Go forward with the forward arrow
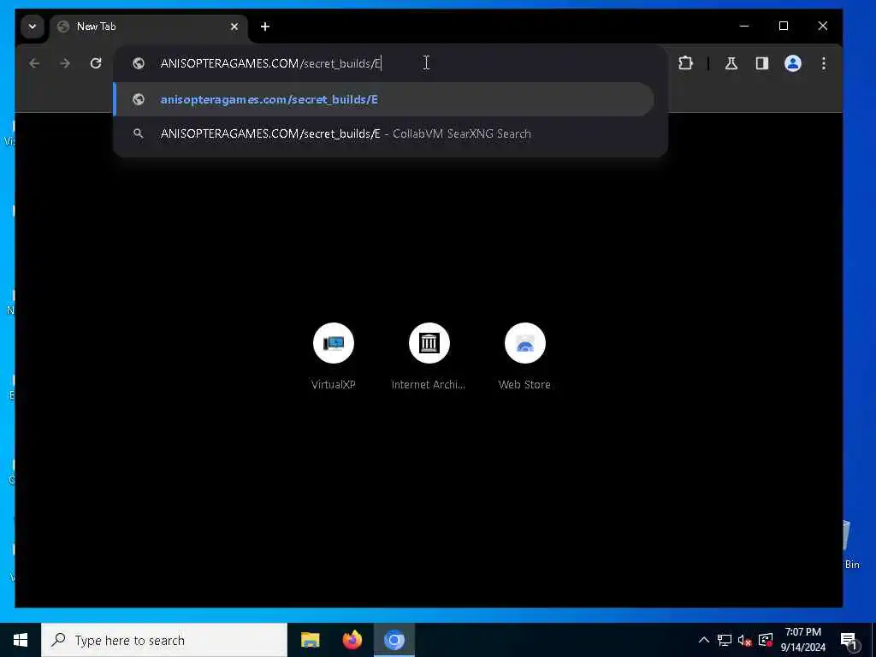The width and height of the screenshot is (876, 657). pos(65,63)
